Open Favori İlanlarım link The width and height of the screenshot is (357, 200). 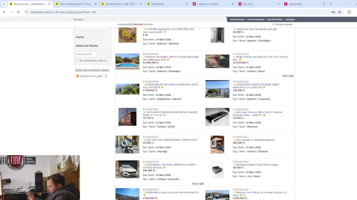(237, 19)
